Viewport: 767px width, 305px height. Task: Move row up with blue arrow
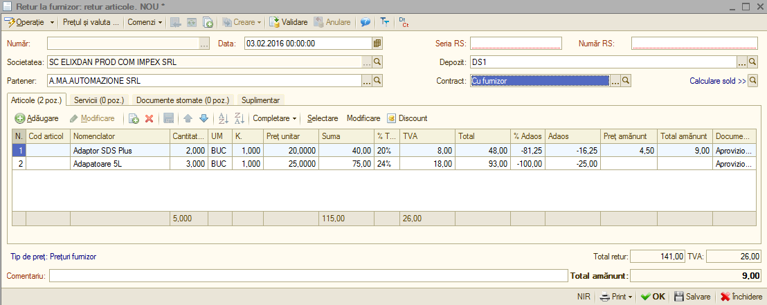pos(188,118)
